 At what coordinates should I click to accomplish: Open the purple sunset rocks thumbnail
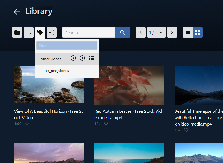pos(49,153)
